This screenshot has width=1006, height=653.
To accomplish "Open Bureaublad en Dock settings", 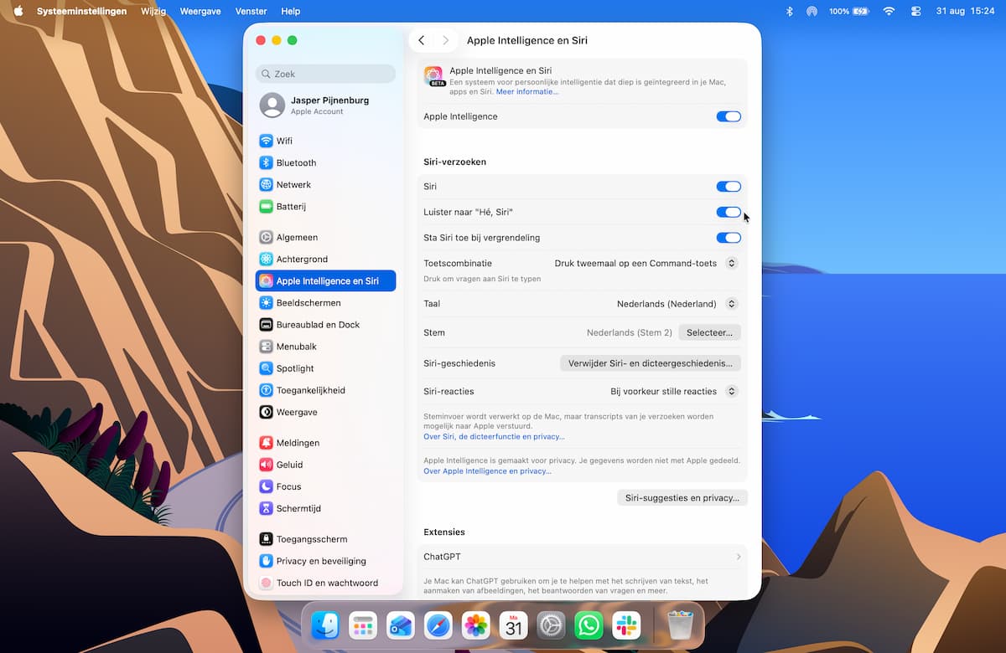I will [x=325, y=324].
